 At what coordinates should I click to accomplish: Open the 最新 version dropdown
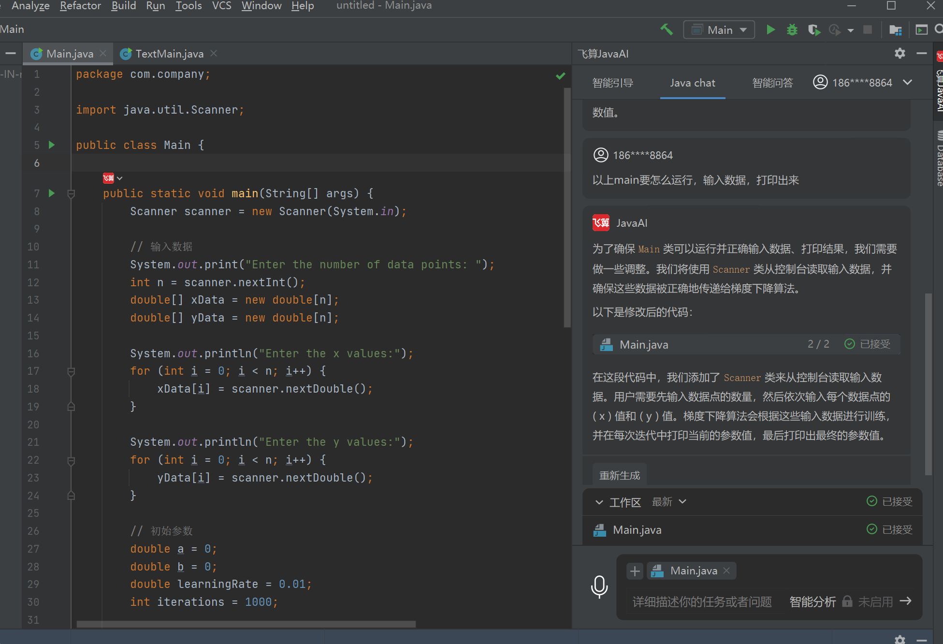669,502
